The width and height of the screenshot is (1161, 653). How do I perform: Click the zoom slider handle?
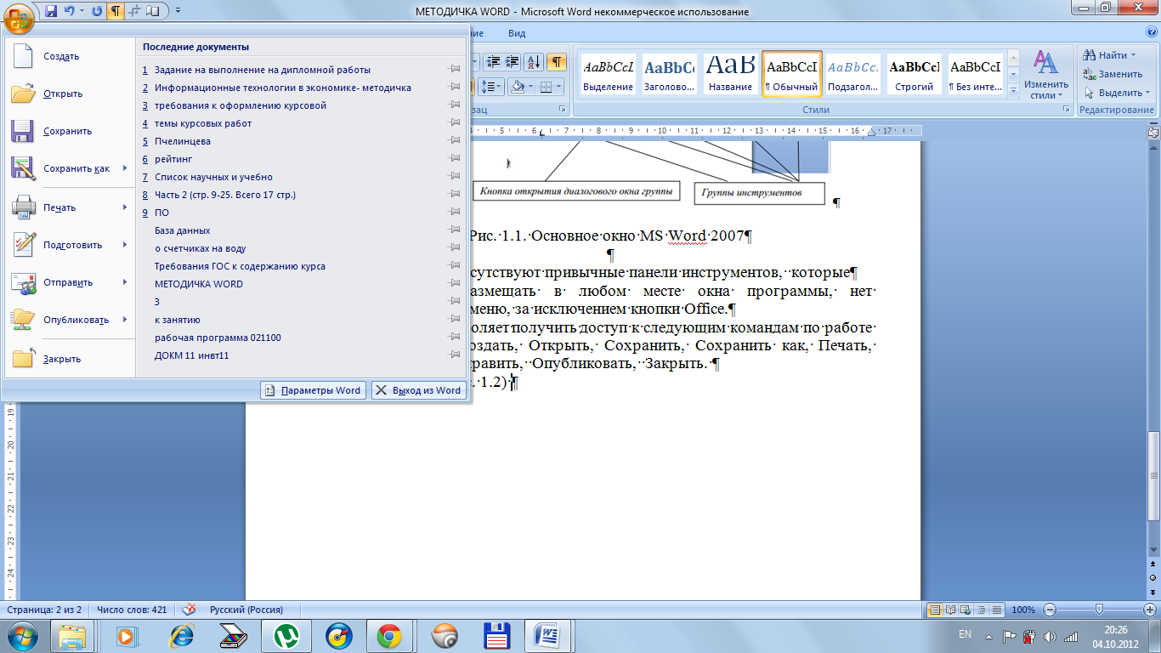[x=1100, y=610]
